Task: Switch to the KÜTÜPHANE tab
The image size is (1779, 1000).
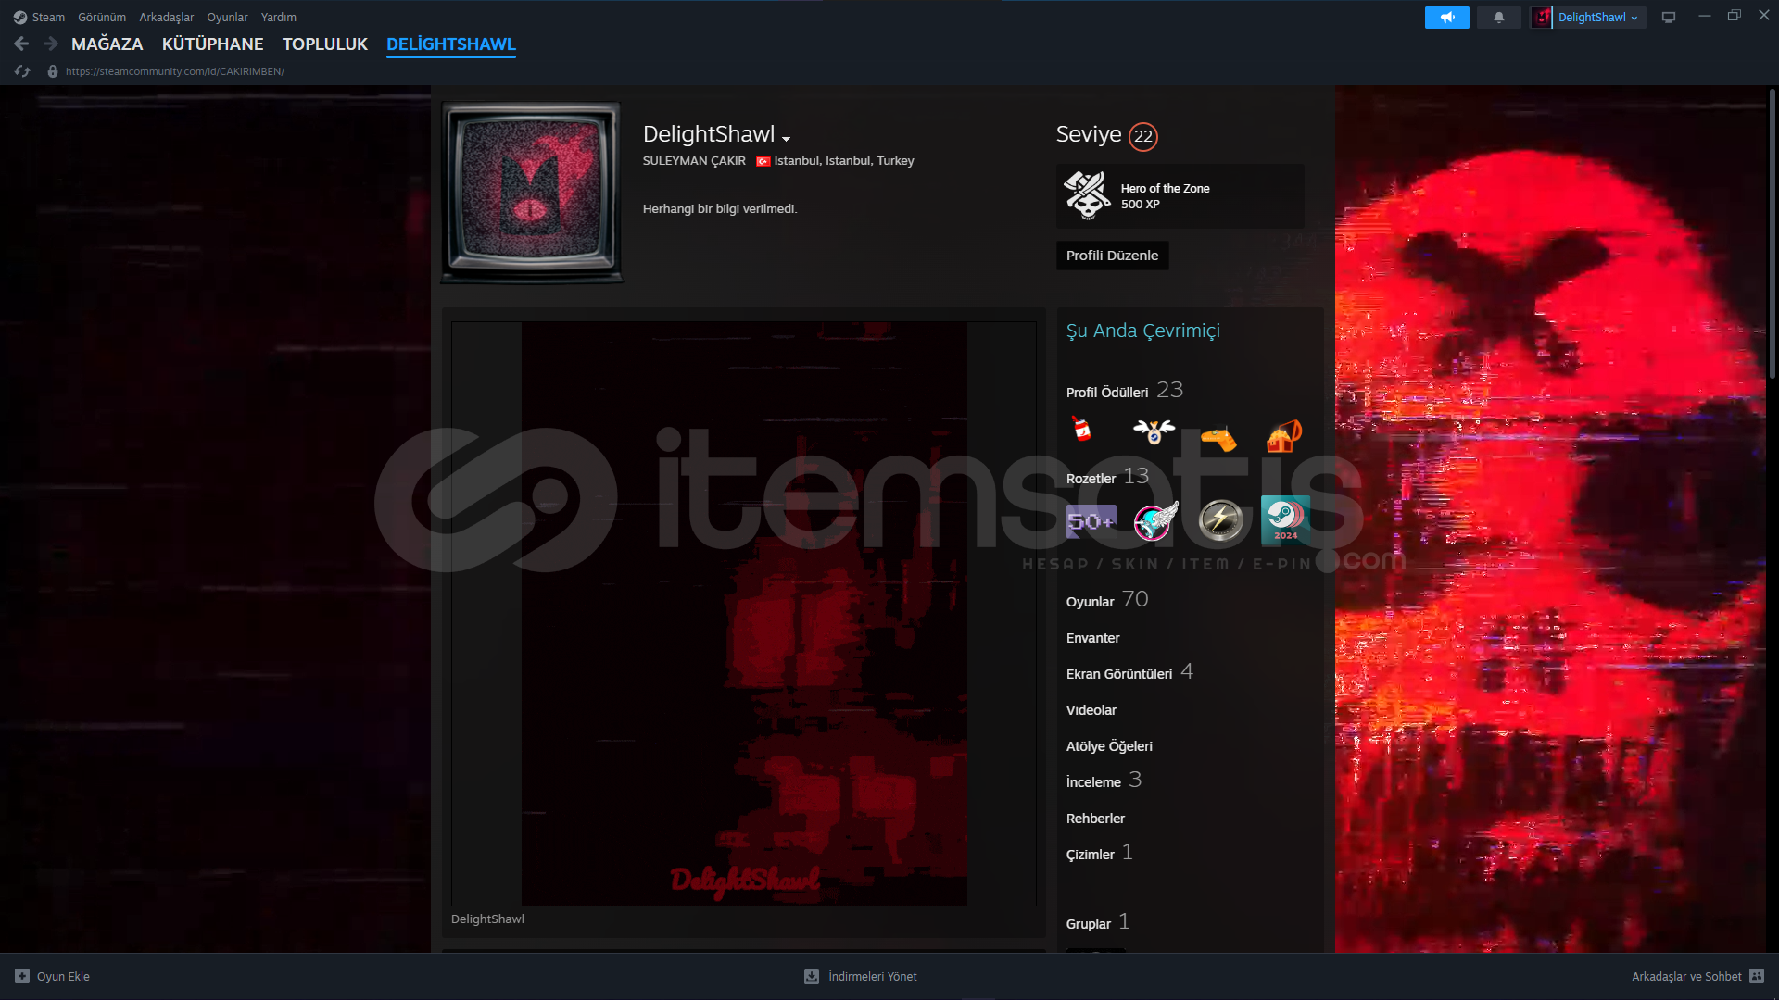Action: (x=212, y=44)
